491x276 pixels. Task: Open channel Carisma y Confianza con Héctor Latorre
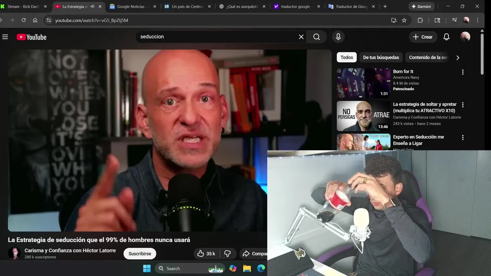pos(70,250)
